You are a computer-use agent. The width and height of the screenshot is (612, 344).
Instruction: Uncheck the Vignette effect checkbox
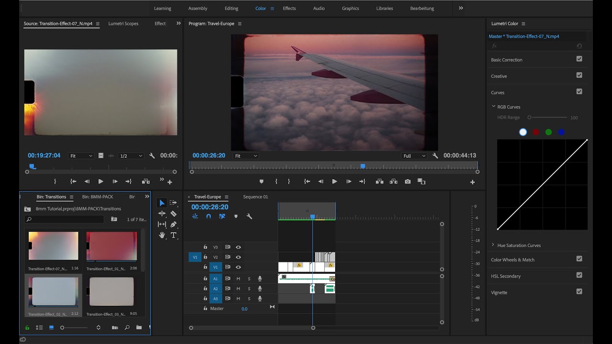[579, 291]
